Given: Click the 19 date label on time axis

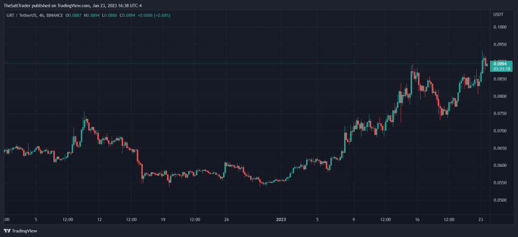Looking at the screenshot, I should click(163, 220).
